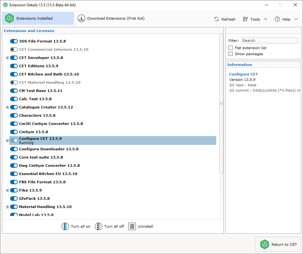
Task: Switch to Download Extensions (First Aid) tab
Action: pos(111,18)
